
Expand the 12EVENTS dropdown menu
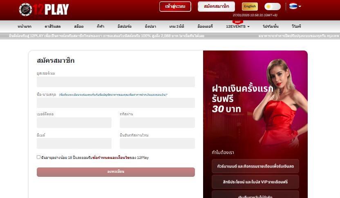pos(238,26)
